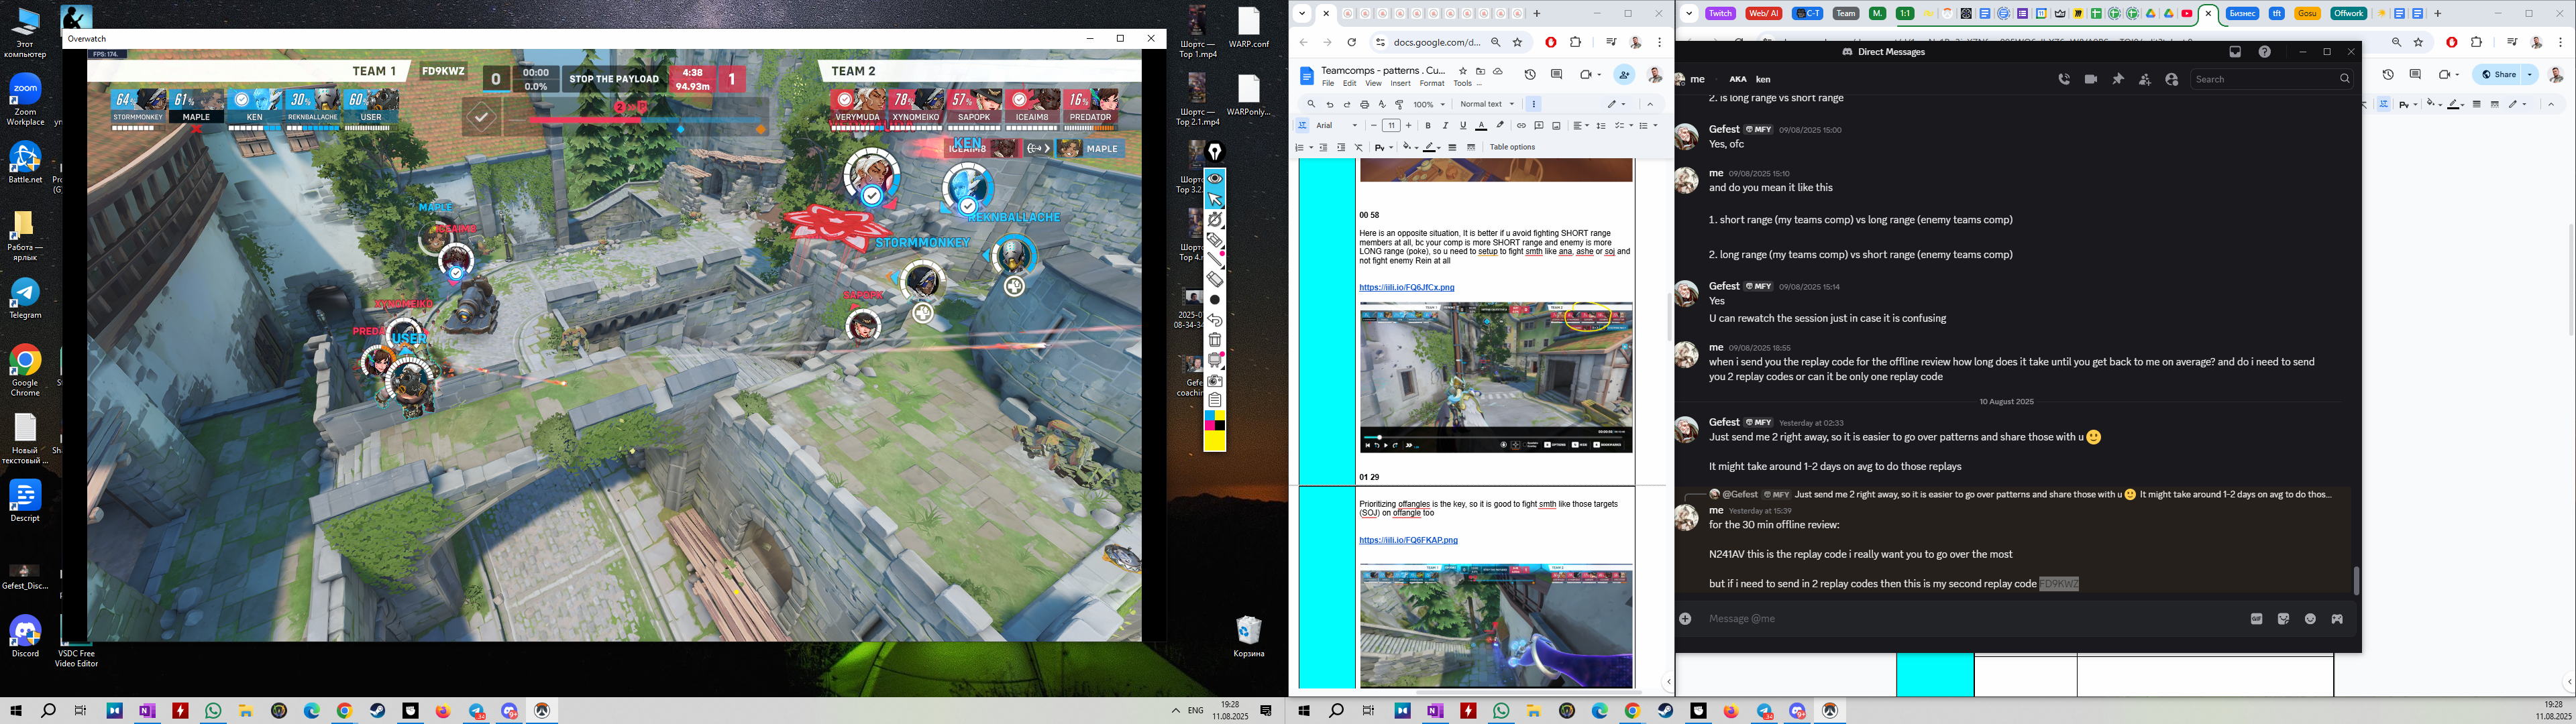
Task: Toggle bold formatting in Docs toolbar
Action: click(1428, 126)
